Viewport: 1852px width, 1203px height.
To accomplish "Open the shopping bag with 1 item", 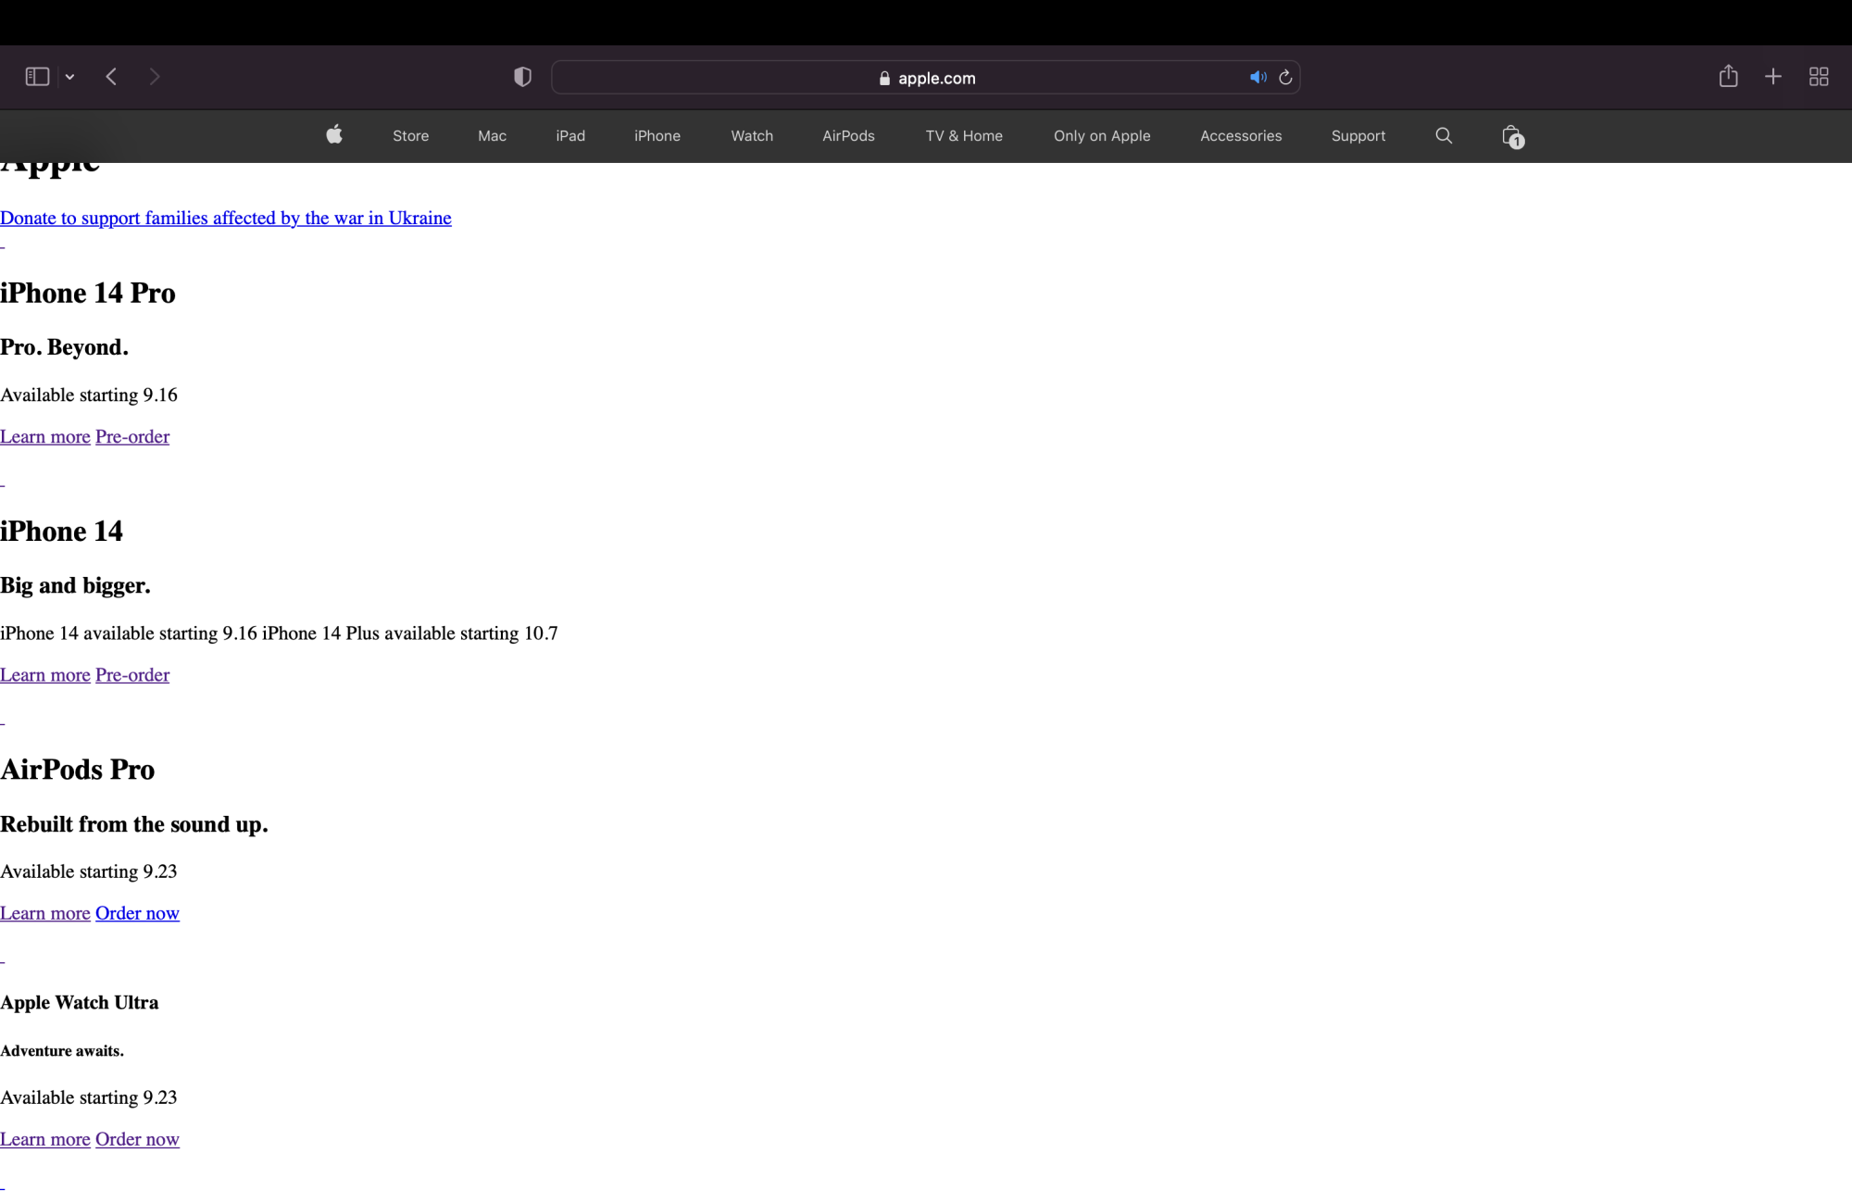I will pyautogui.click(x=1511, y=136).
